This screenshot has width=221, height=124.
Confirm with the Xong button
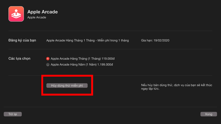pyautogui.click(x=209, y=114)
